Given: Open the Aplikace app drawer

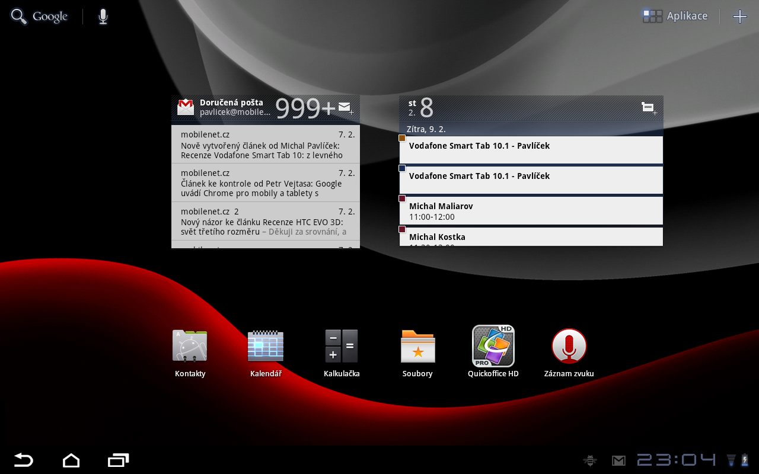Looking at the screenshot, I should point(675,16).
